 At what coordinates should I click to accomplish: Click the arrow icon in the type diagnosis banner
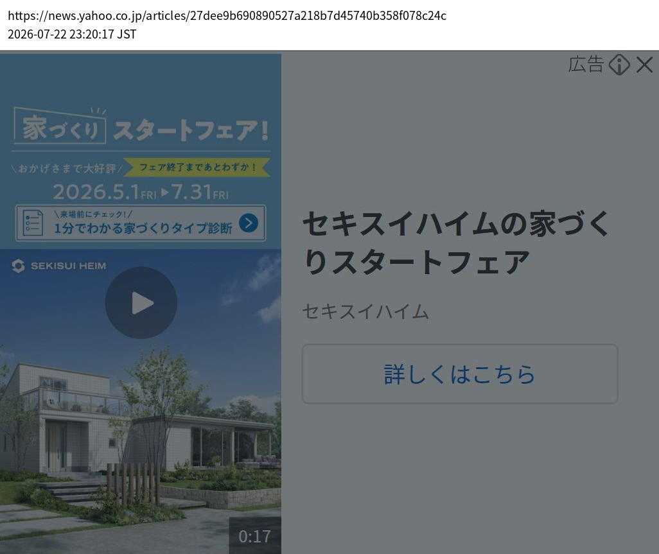pyautogui.click(x=249, y=223)
